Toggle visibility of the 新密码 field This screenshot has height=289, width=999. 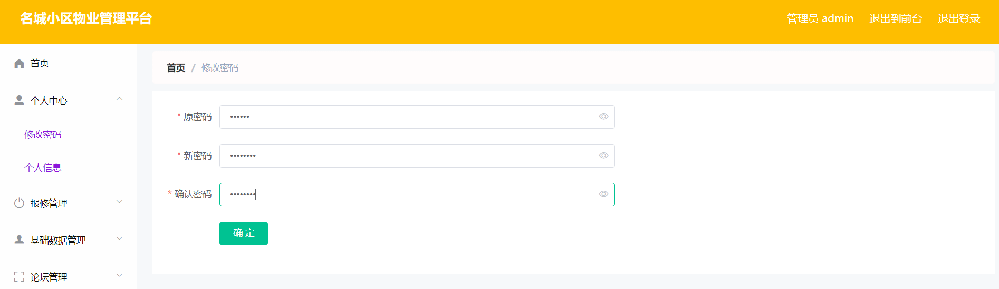tap(603, 156)
